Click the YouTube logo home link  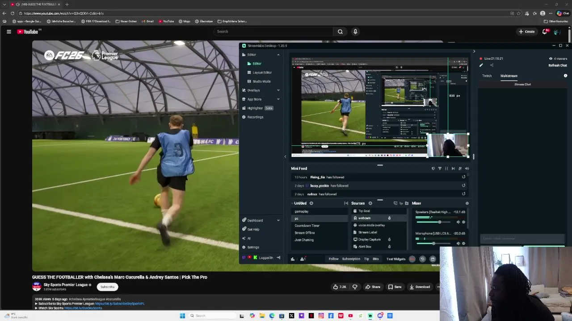(x=28, y=32)
